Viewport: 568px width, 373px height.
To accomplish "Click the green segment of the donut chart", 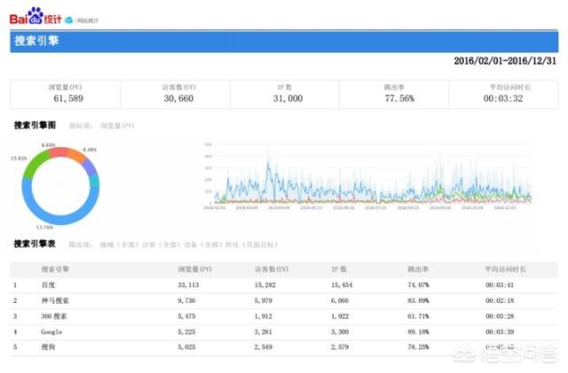I will coord(32,166).
